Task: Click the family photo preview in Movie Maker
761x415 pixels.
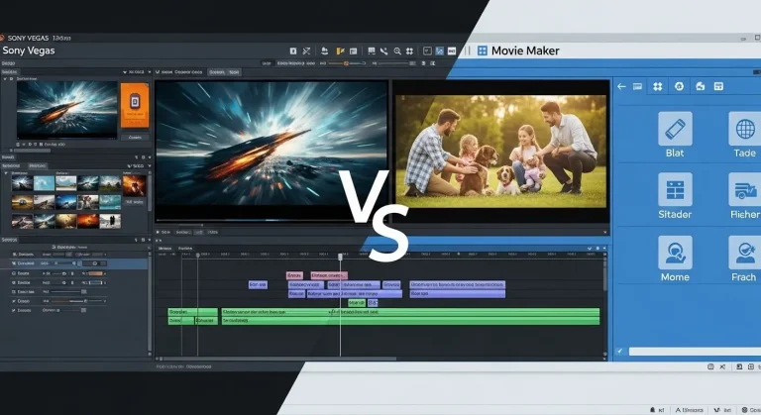Action: [500, 152]
